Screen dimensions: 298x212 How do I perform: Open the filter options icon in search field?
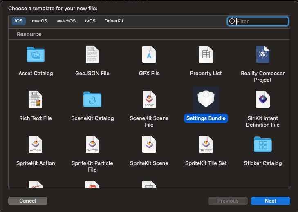point(232,21)
